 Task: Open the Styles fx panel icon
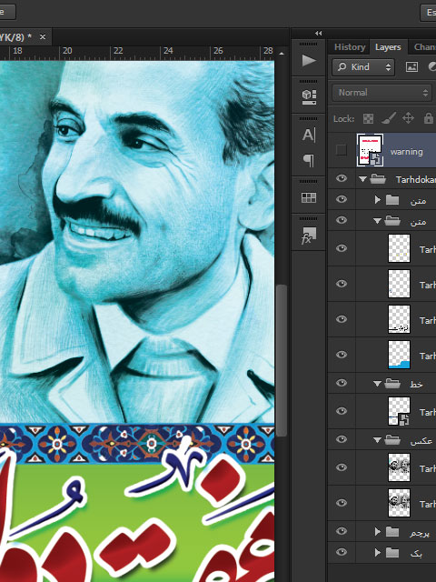point(309,236)
